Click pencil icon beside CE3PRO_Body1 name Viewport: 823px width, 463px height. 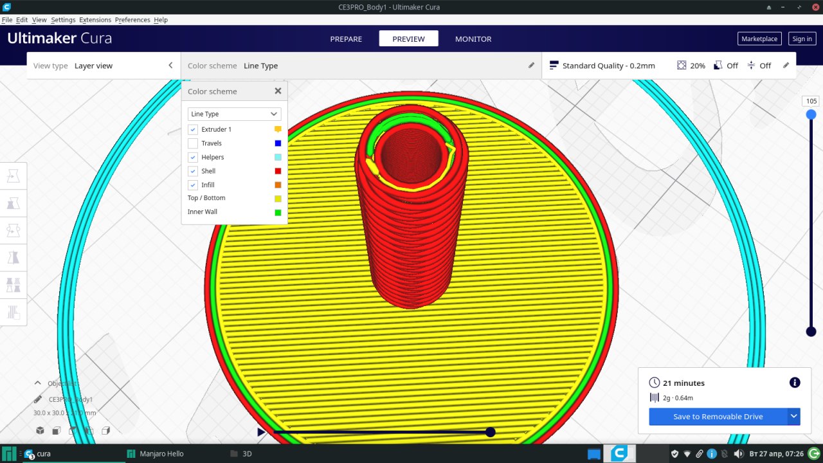[x=38, y=399]
